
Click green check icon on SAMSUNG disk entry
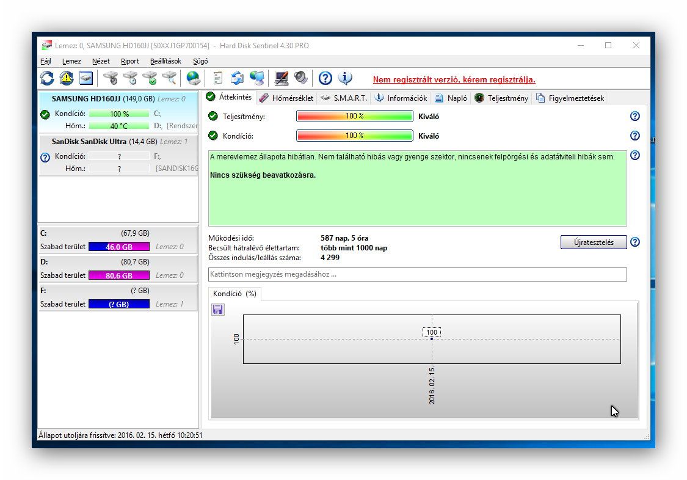tap(45, 115)
